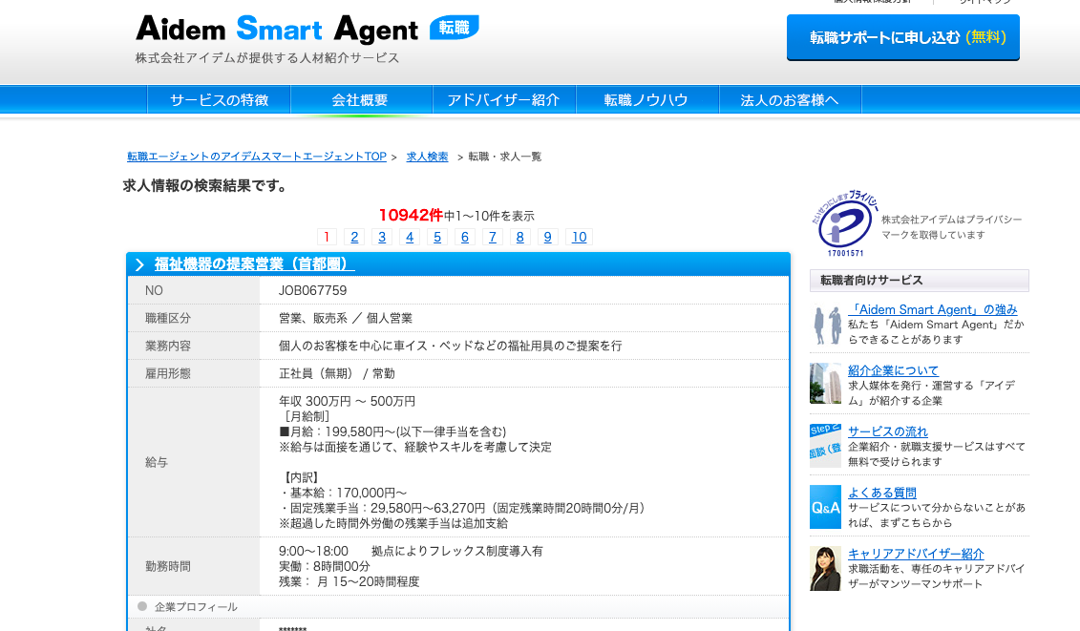This screenshot has height=631, width=1080.
Task: Click the building photo beside 紹介企業について
Action: 824,384
